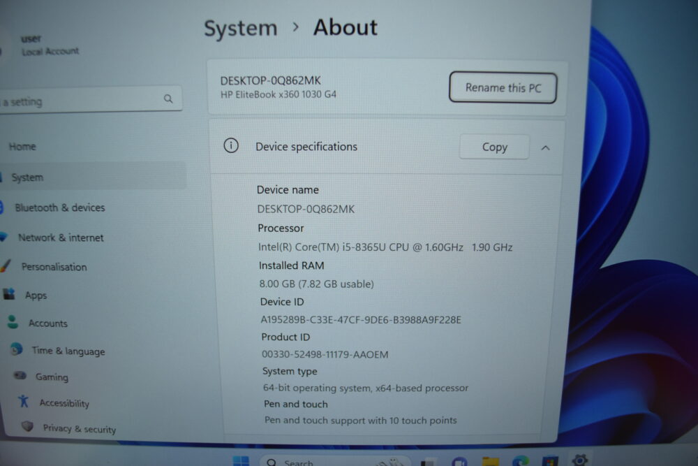Copy the device specifications
Viewport: 698px width, 466px height.
(495, 147)
